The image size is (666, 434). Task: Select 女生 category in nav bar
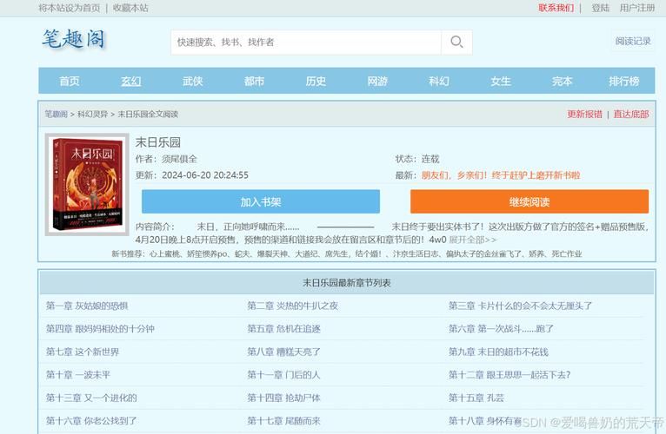[x=500, y=81]
